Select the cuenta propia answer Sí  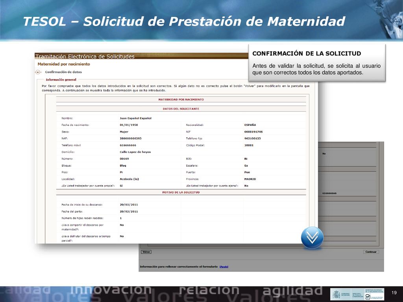pos(121,186)
